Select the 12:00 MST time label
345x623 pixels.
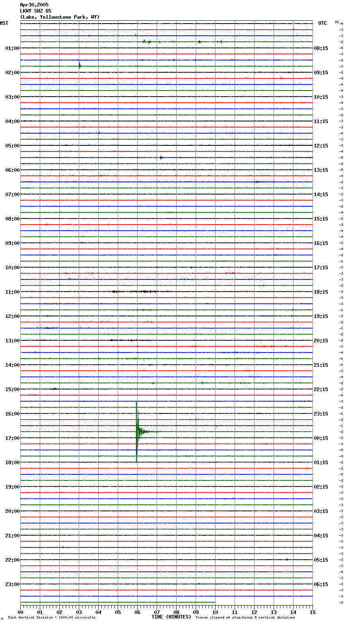pyautogui.click(x=12, y=316)
